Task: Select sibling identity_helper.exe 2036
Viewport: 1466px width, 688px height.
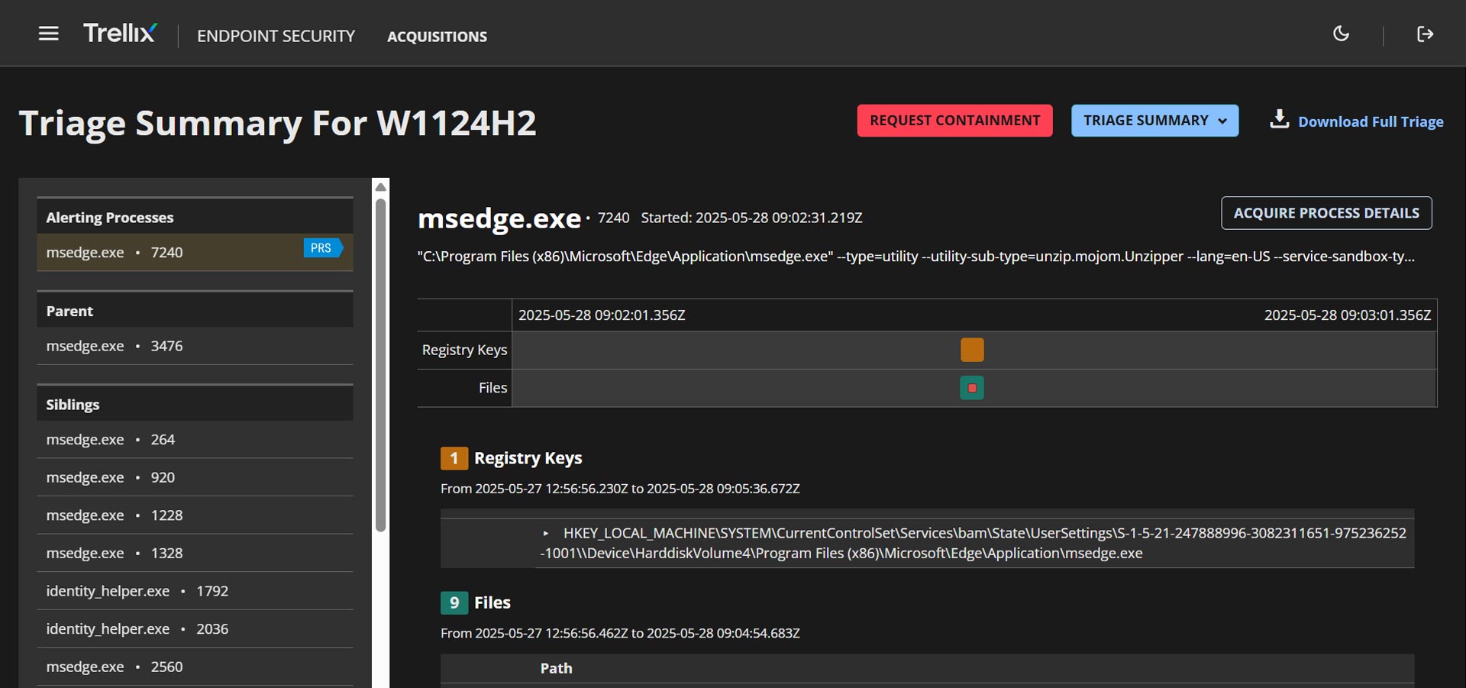Action: coord(195,629)
